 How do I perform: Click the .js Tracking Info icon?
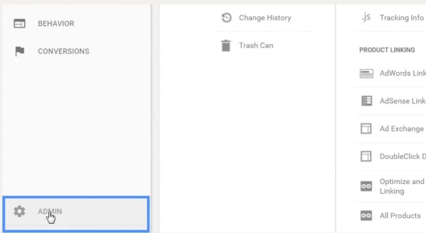coord(366,18)
